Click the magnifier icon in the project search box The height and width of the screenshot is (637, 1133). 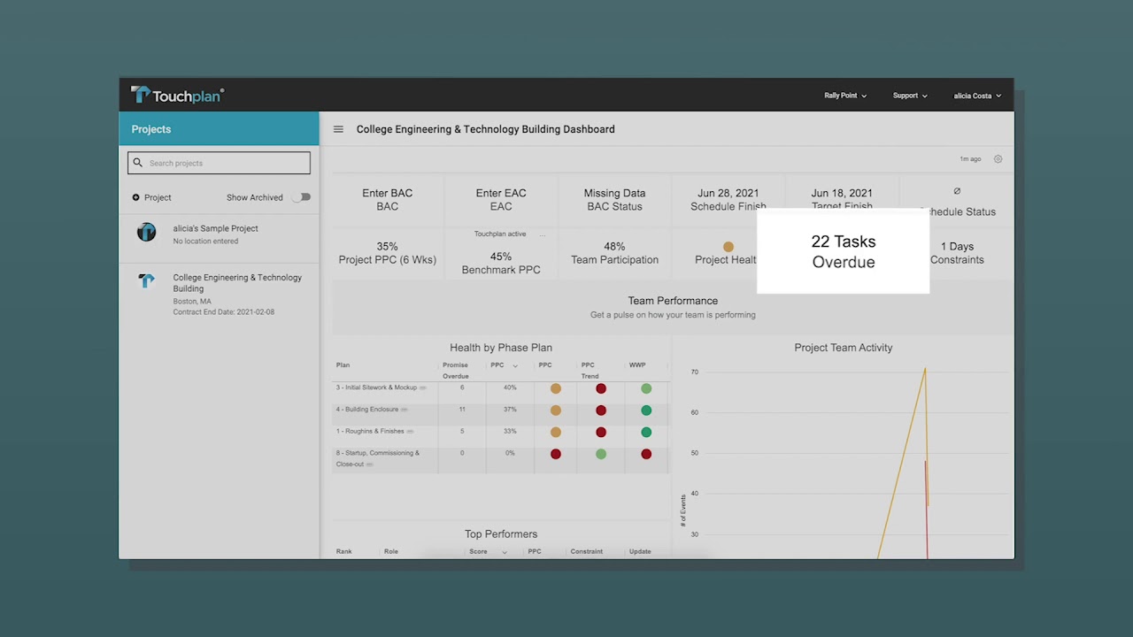pos(137,163)
